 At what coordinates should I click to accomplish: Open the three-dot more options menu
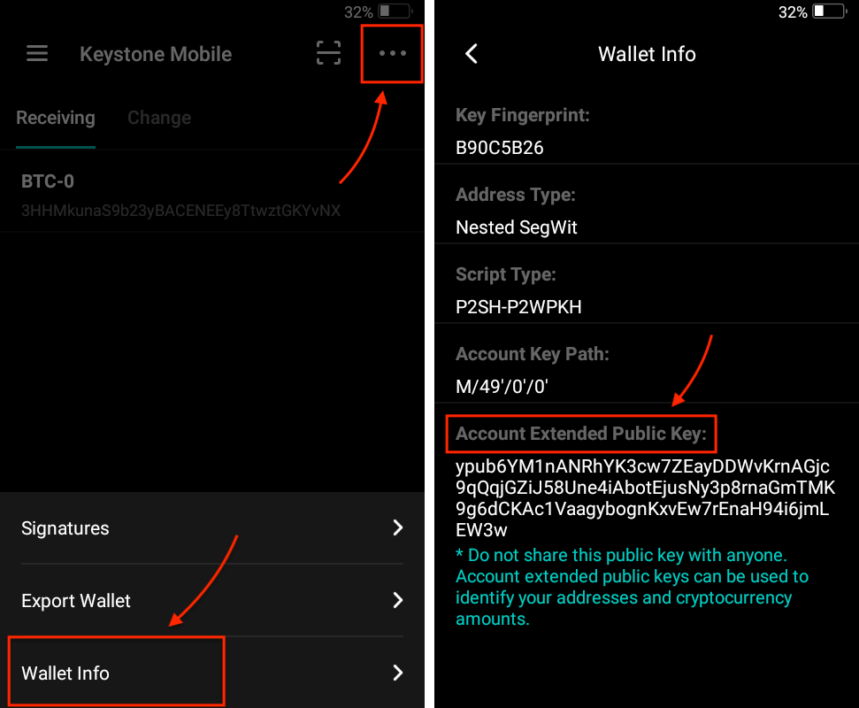pos(393,54)
